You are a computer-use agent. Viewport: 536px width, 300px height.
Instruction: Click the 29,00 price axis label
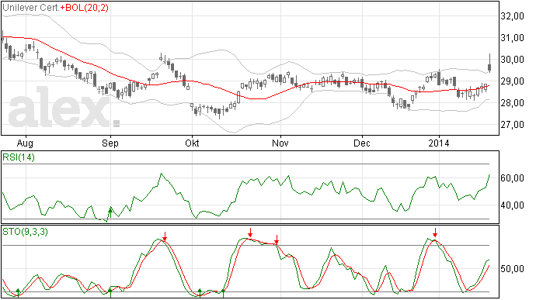coord(512,81)
